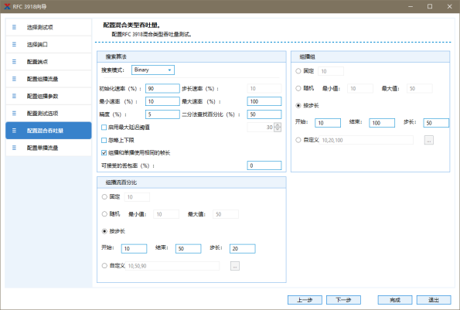The height and width of the screenshot is (310, 460).
Task: Click the list icon beside 配置组播参数
Action: click(14, 96)
